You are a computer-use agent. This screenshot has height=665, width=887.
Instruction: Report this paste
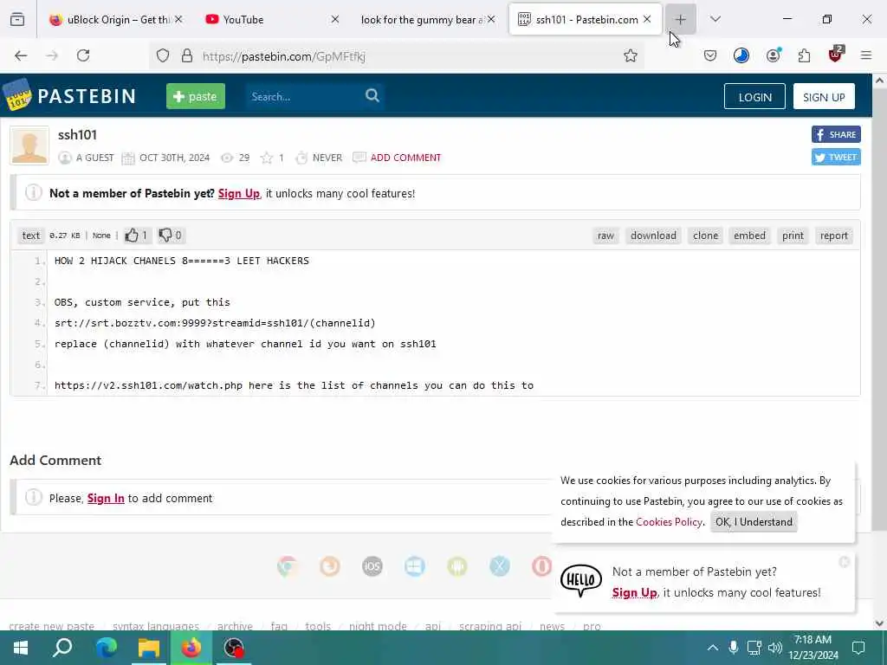coord(834,236)
